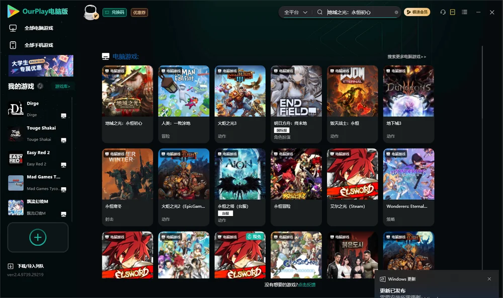Click PC icon on 飘流幻境M row
The image size is (503, 298).
pyautogui.click(x=63, y=214)
